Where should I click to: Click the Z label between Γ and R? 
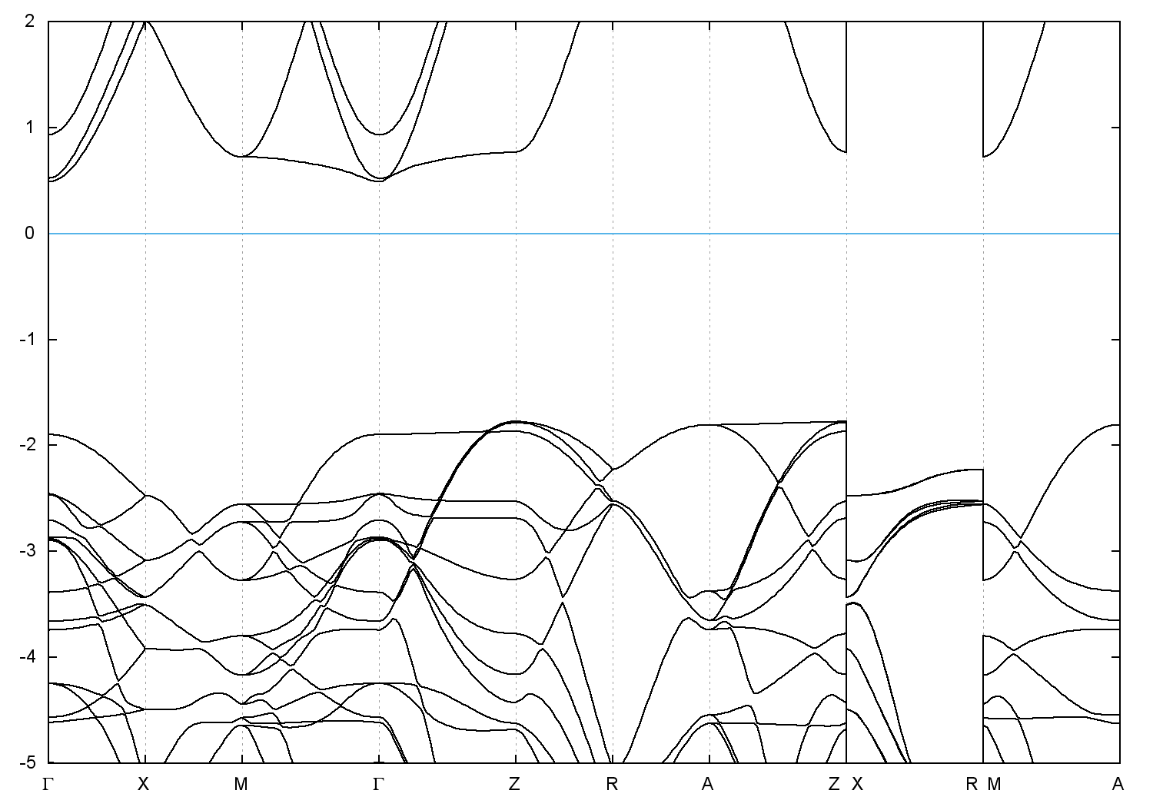coord(514,785)
